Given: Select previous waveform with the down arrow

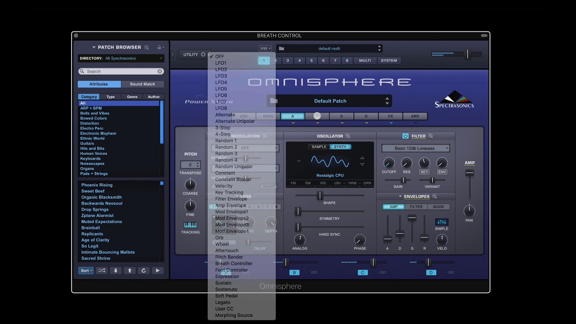Looking at the screenshot, I should tap(362, 164).
